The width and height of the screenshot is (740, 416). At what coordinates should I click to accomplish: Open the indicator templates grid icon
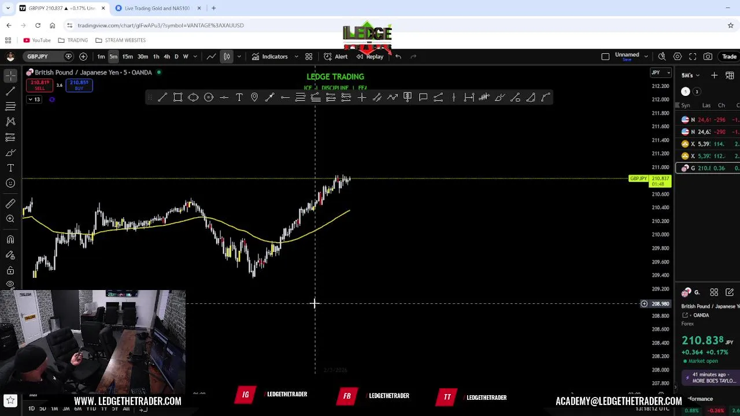pyautogui.click(x=309, y=57)
